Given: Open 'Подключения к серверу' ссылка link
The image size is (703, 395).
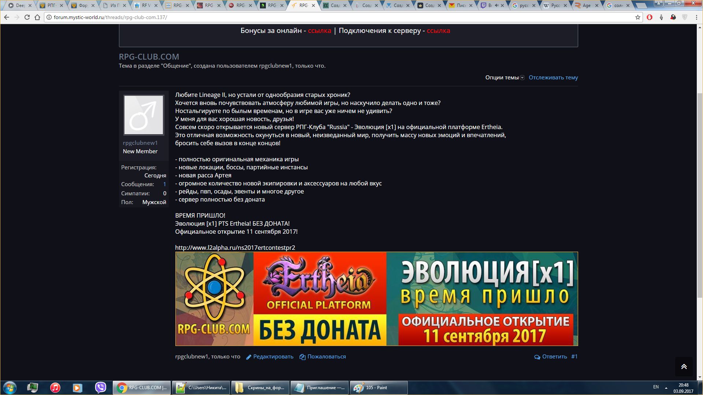Looking at the screenshot, I should pyautogui.click(x=438, y=31).
